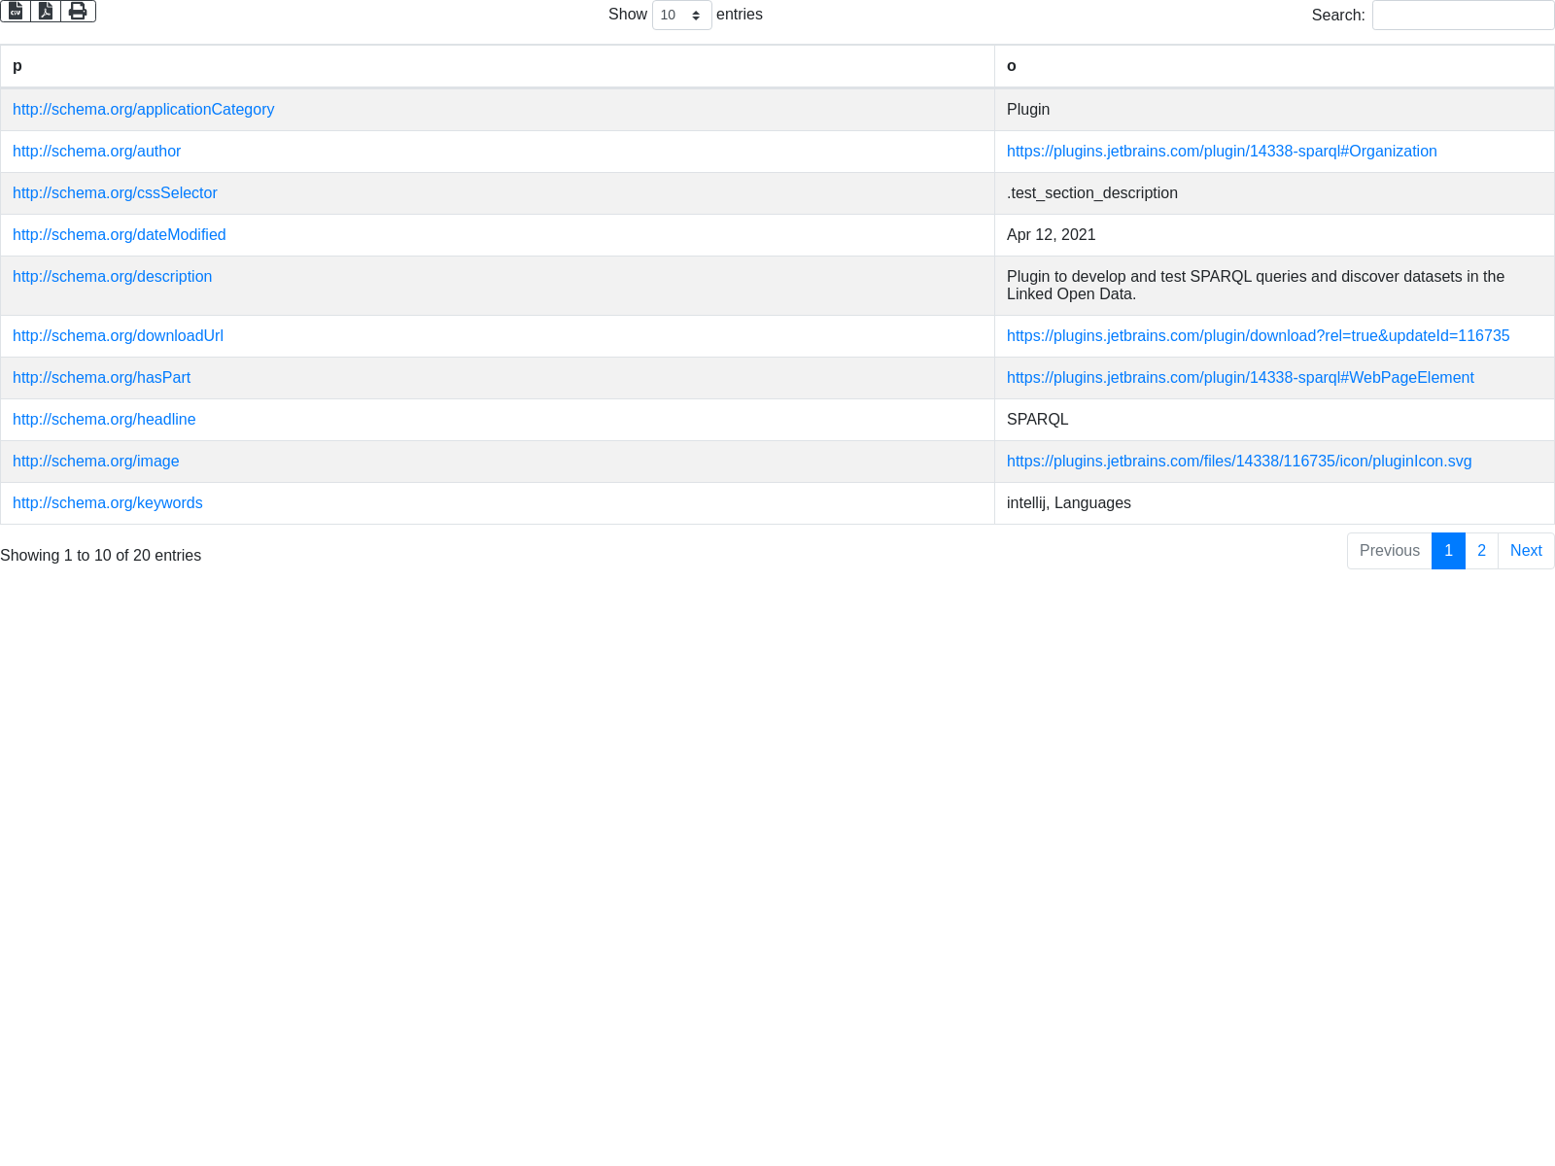This screenshot has height=1166, width=1555.
Task: Export the table as CSV
Action: (16, 11)
